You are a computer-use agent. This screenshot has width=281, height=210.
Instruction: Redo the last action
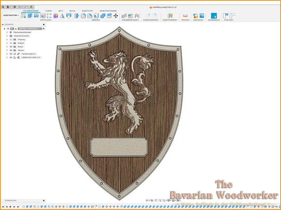[x=26, y=7]
